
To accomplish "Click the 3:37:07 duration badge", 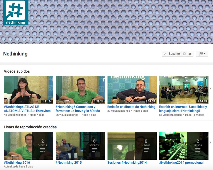I will [150, 101].
